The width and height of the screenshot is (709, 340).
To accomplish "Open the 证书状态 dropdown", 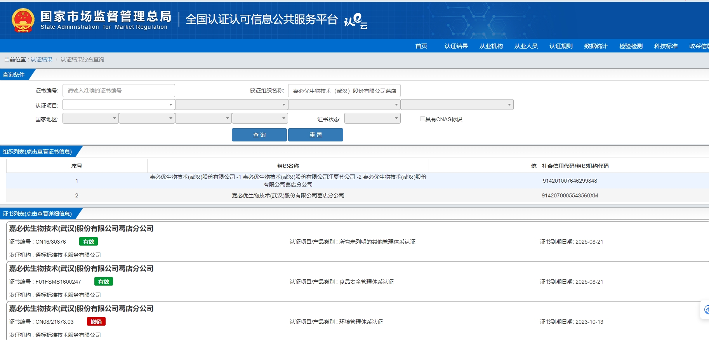I will (x=372, y=118).
